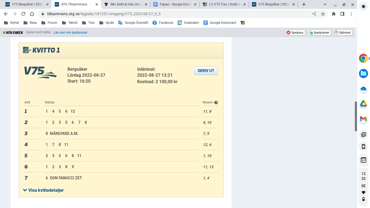Click the Spelgränser button
370x208 pixels.
(319, 32)
